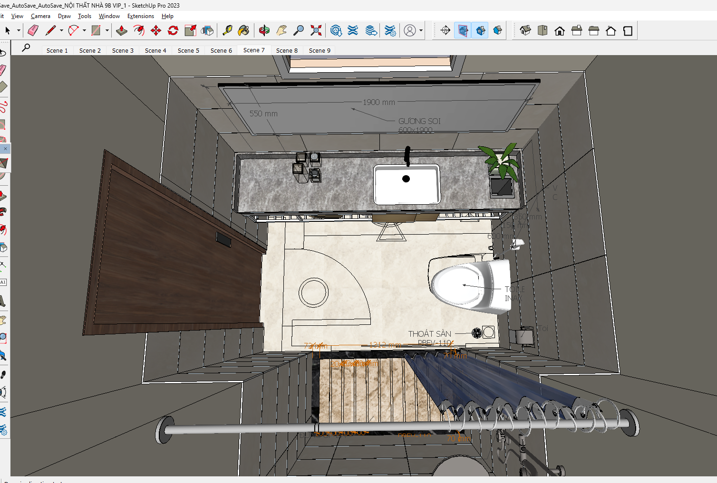
Task: Click the Section Plane tool
Action: [x=446, y=30]
